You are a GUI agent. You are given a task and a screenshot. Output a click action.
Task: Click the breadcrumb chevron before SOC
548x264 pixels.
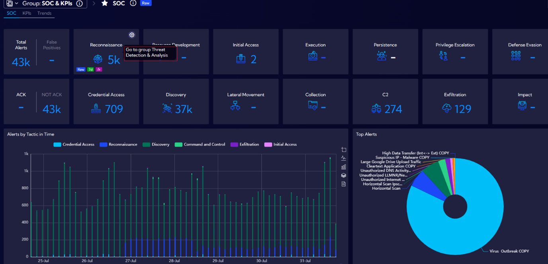click(94, 4)
